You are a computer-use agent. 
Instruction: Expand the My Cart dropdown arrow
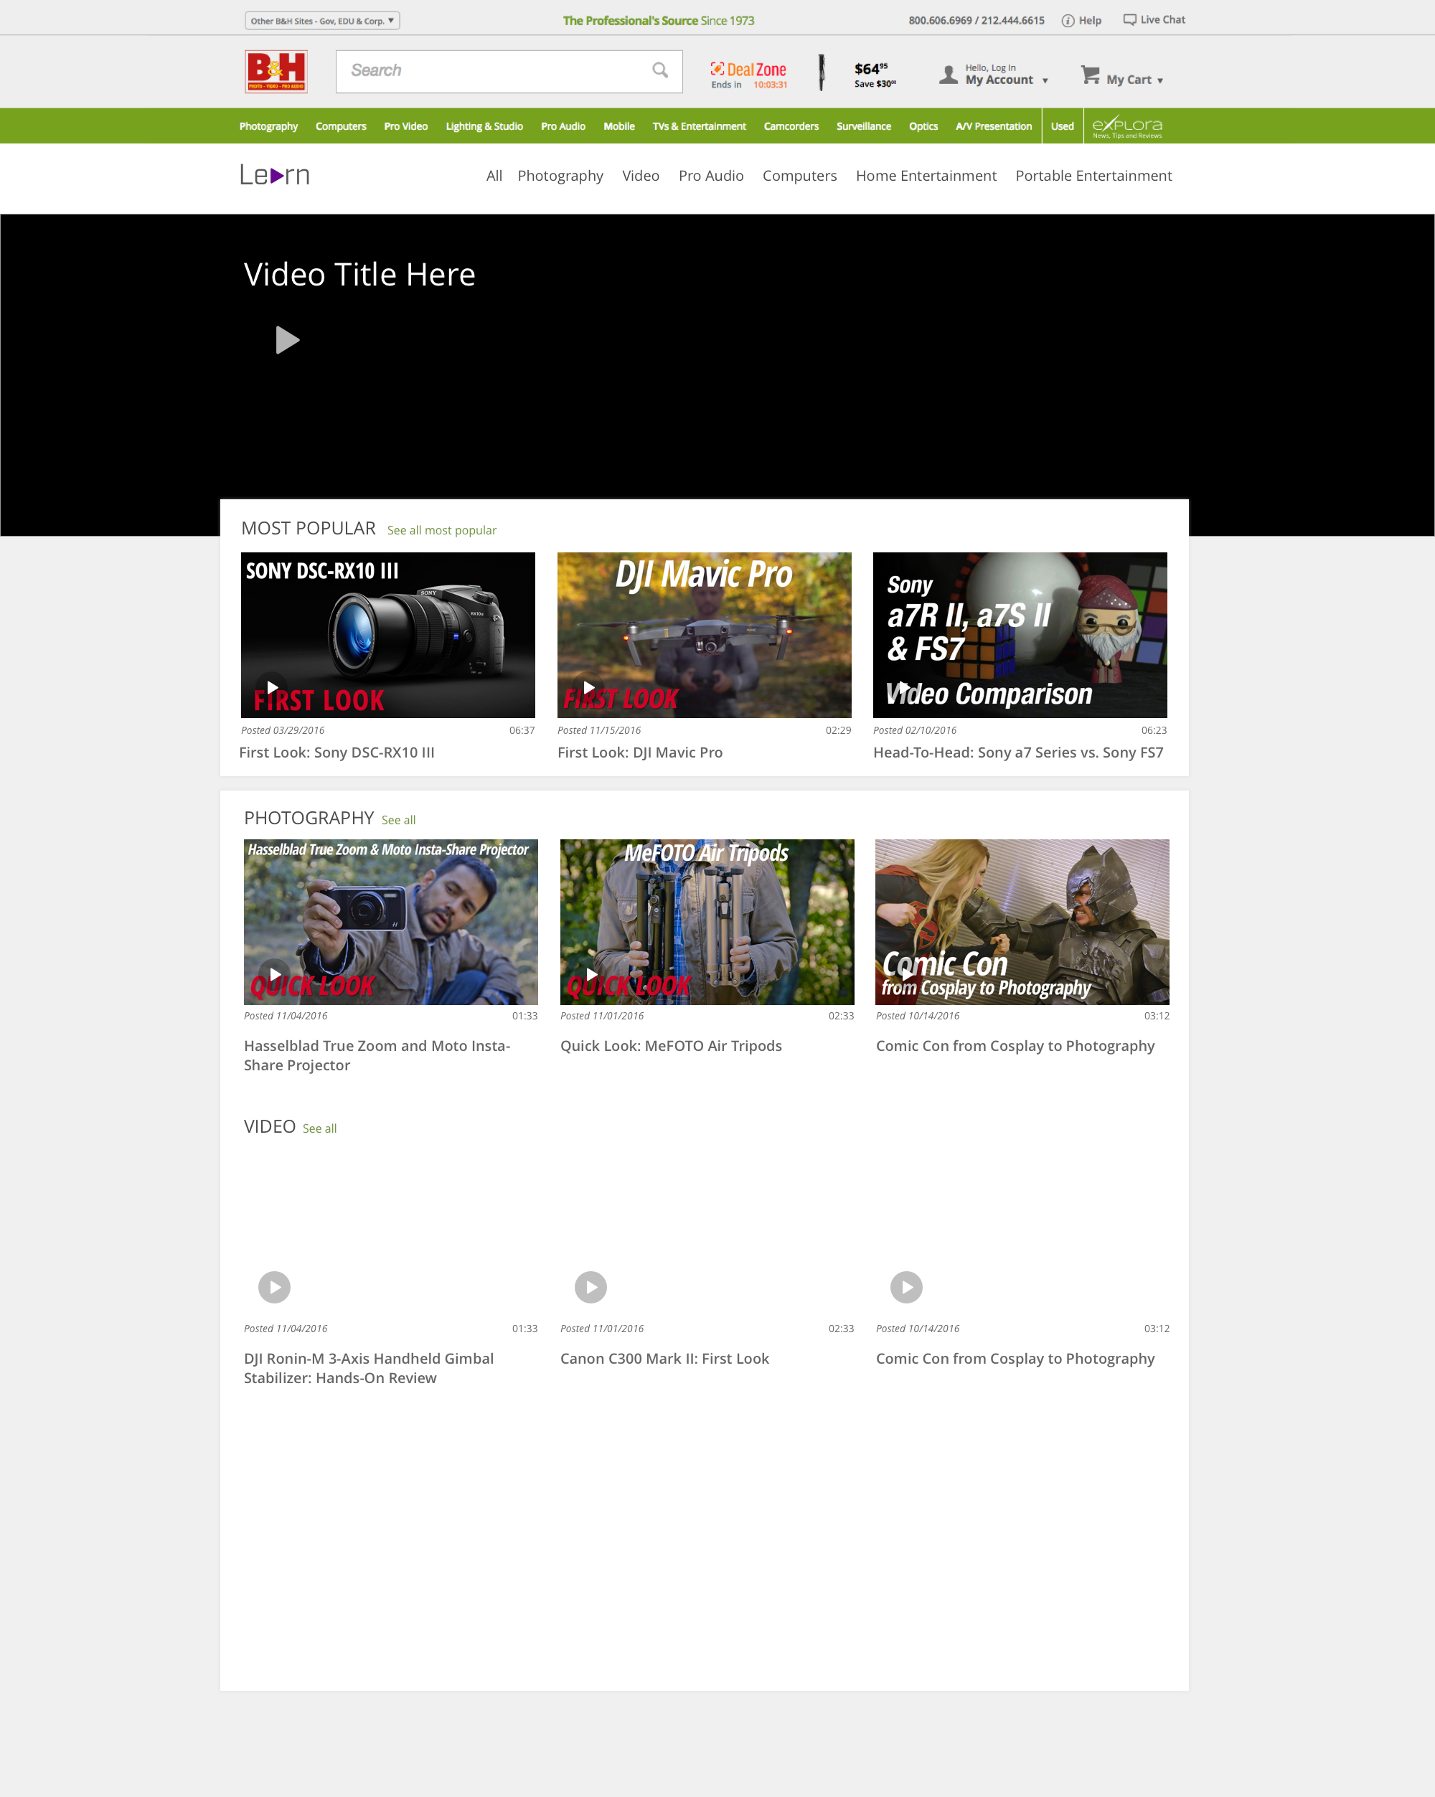point(1160,81)
